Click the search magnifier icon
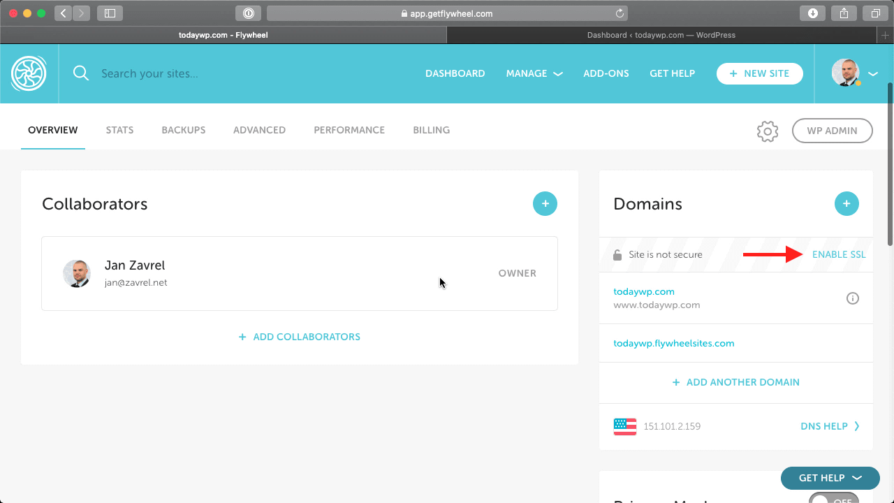The image size is (894, 503). (x=81, y=73)
